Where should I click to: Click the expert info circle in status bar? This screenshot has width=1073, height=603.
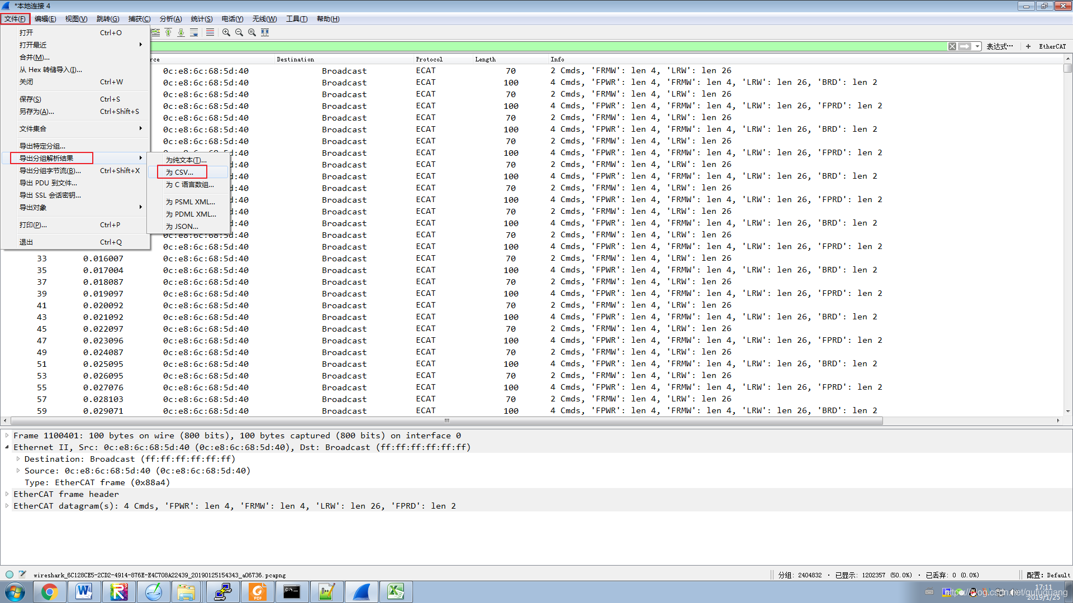(x=10, y=574)
